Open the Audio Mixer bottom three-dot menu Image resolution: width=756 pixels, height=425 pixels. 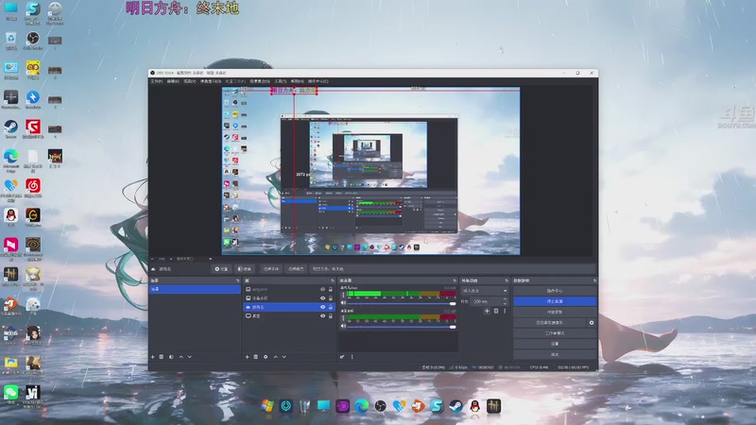(352, 357)
